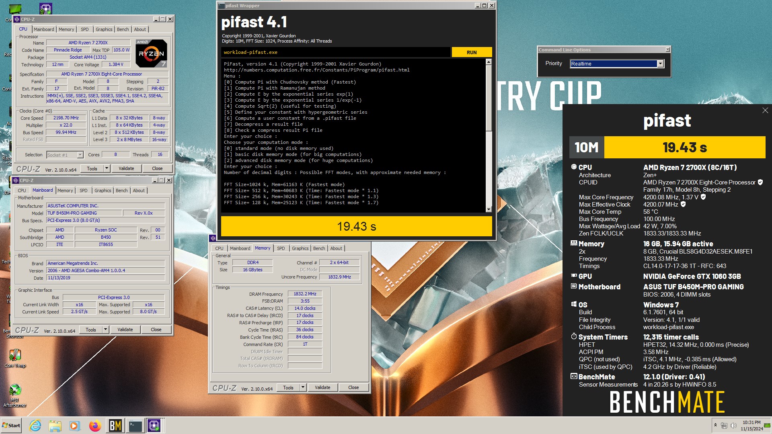Expand Tools arrow in CPU-Z Mainboard window
Screen dimensions: 772x434
(106, 330)
